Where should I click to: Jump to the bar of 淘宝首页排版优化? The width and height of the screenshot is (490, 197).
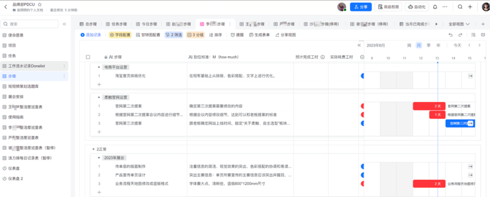click(x=470, y=75)
